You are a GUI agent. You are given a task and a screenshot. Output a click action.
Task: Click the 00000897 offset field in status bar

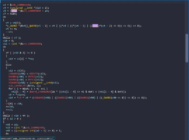(6, 138)
